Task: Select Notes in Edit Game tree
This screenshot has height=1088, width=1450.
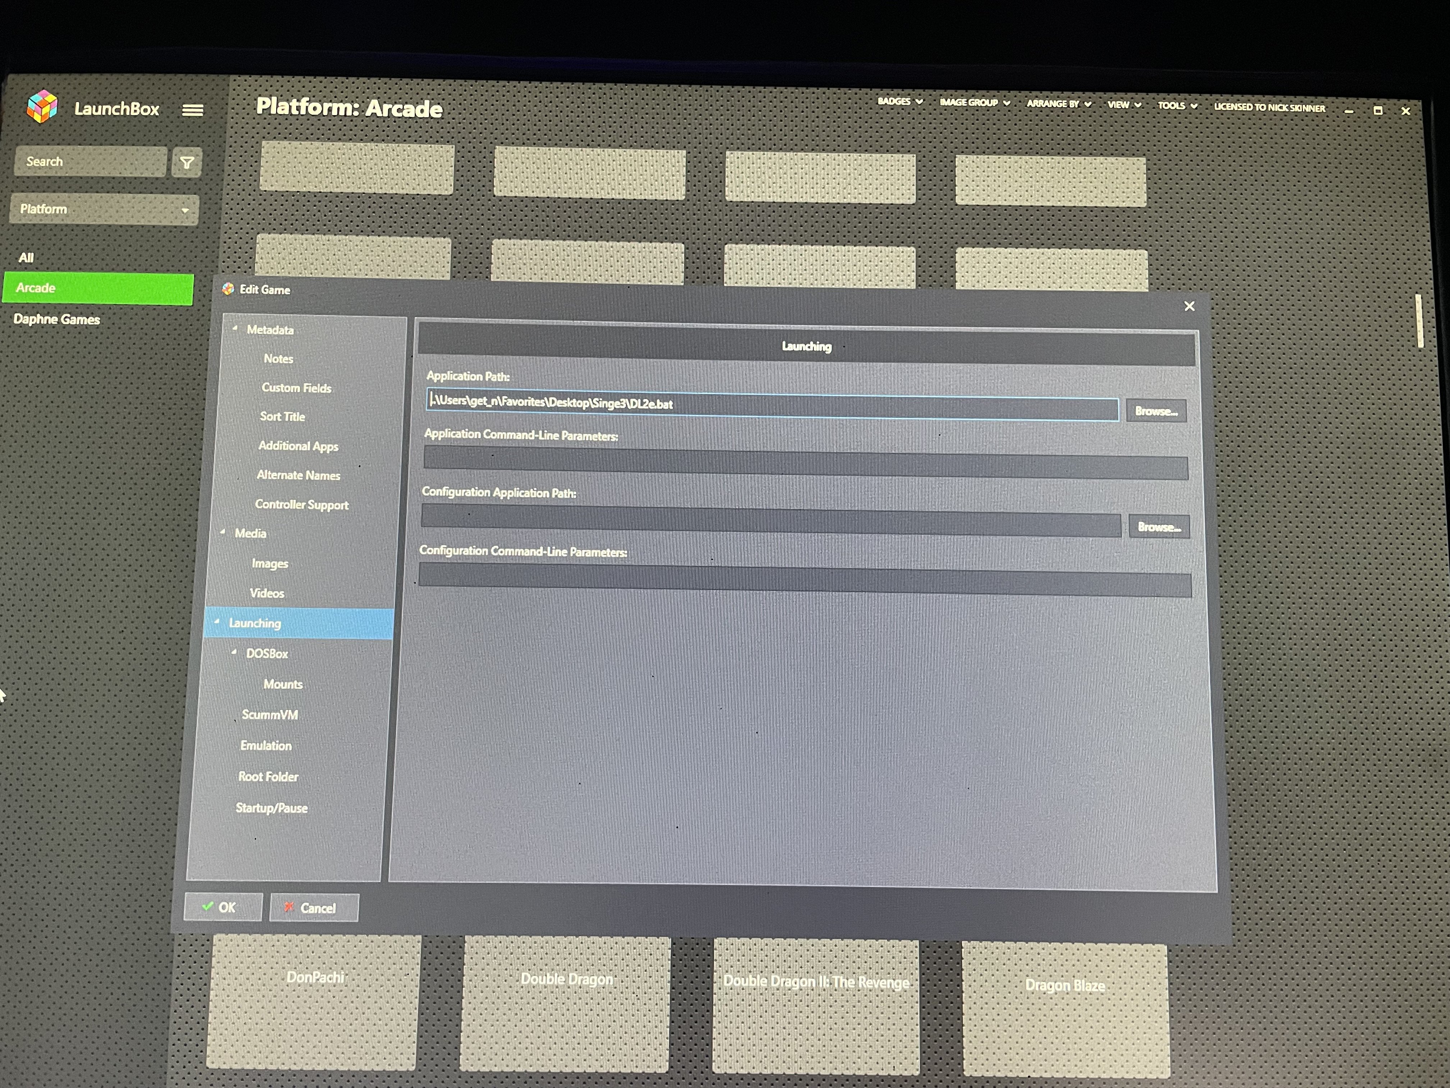Action: pyautogui.click(x=278, y=359)
